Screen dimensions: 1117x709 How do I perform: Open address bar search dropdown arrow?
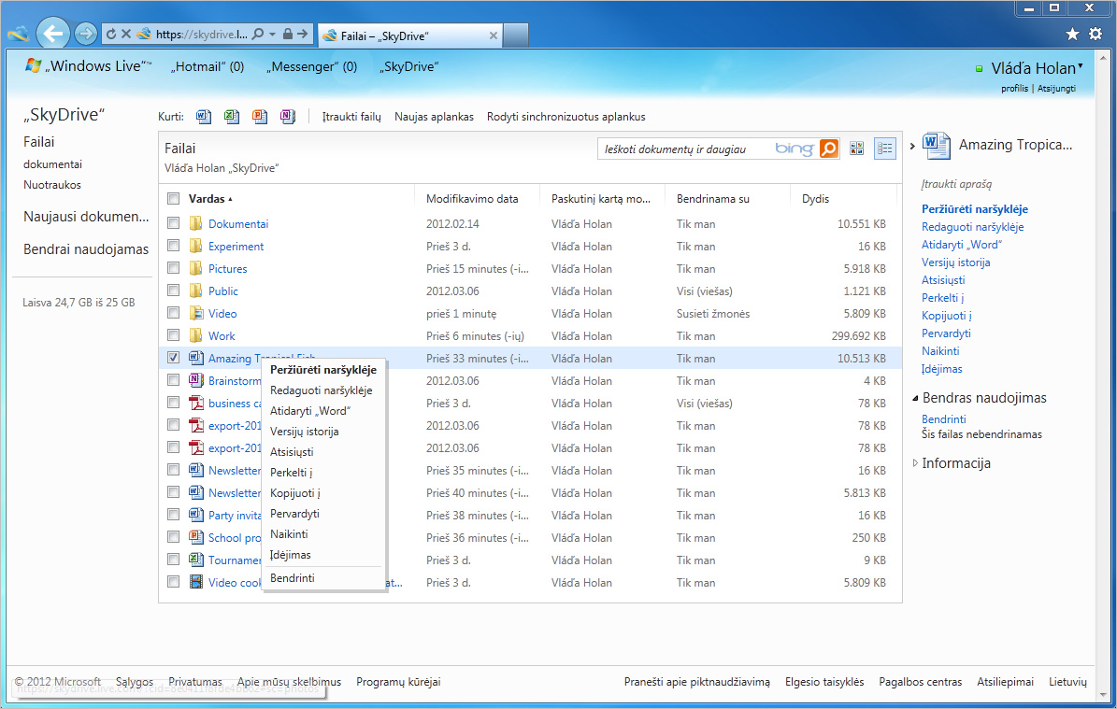272,34
